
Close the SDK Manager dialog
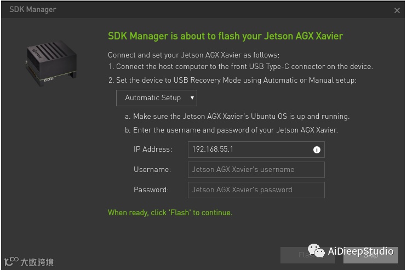click(x=397, y=10)
